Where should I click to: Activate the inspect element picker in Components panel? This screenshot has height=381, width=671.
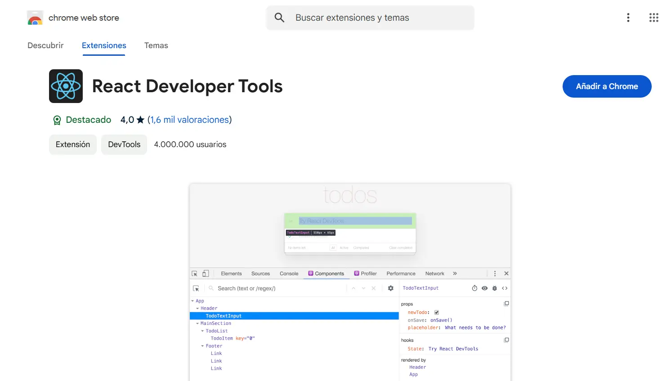pos(196,288)
